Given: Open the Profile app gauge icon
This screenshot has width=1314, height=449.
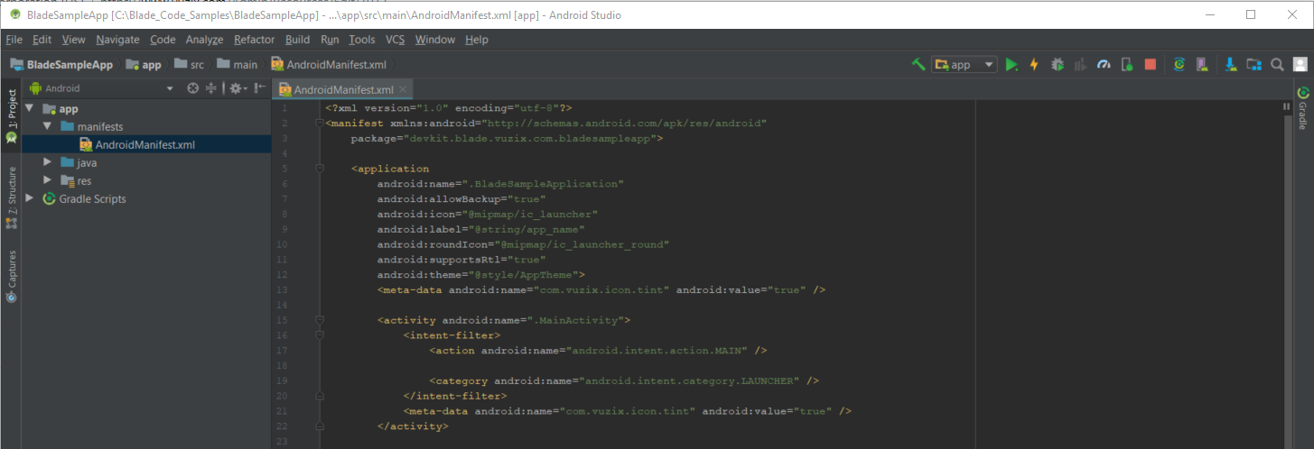Looking at the screenshot, I should point(1104,64).
